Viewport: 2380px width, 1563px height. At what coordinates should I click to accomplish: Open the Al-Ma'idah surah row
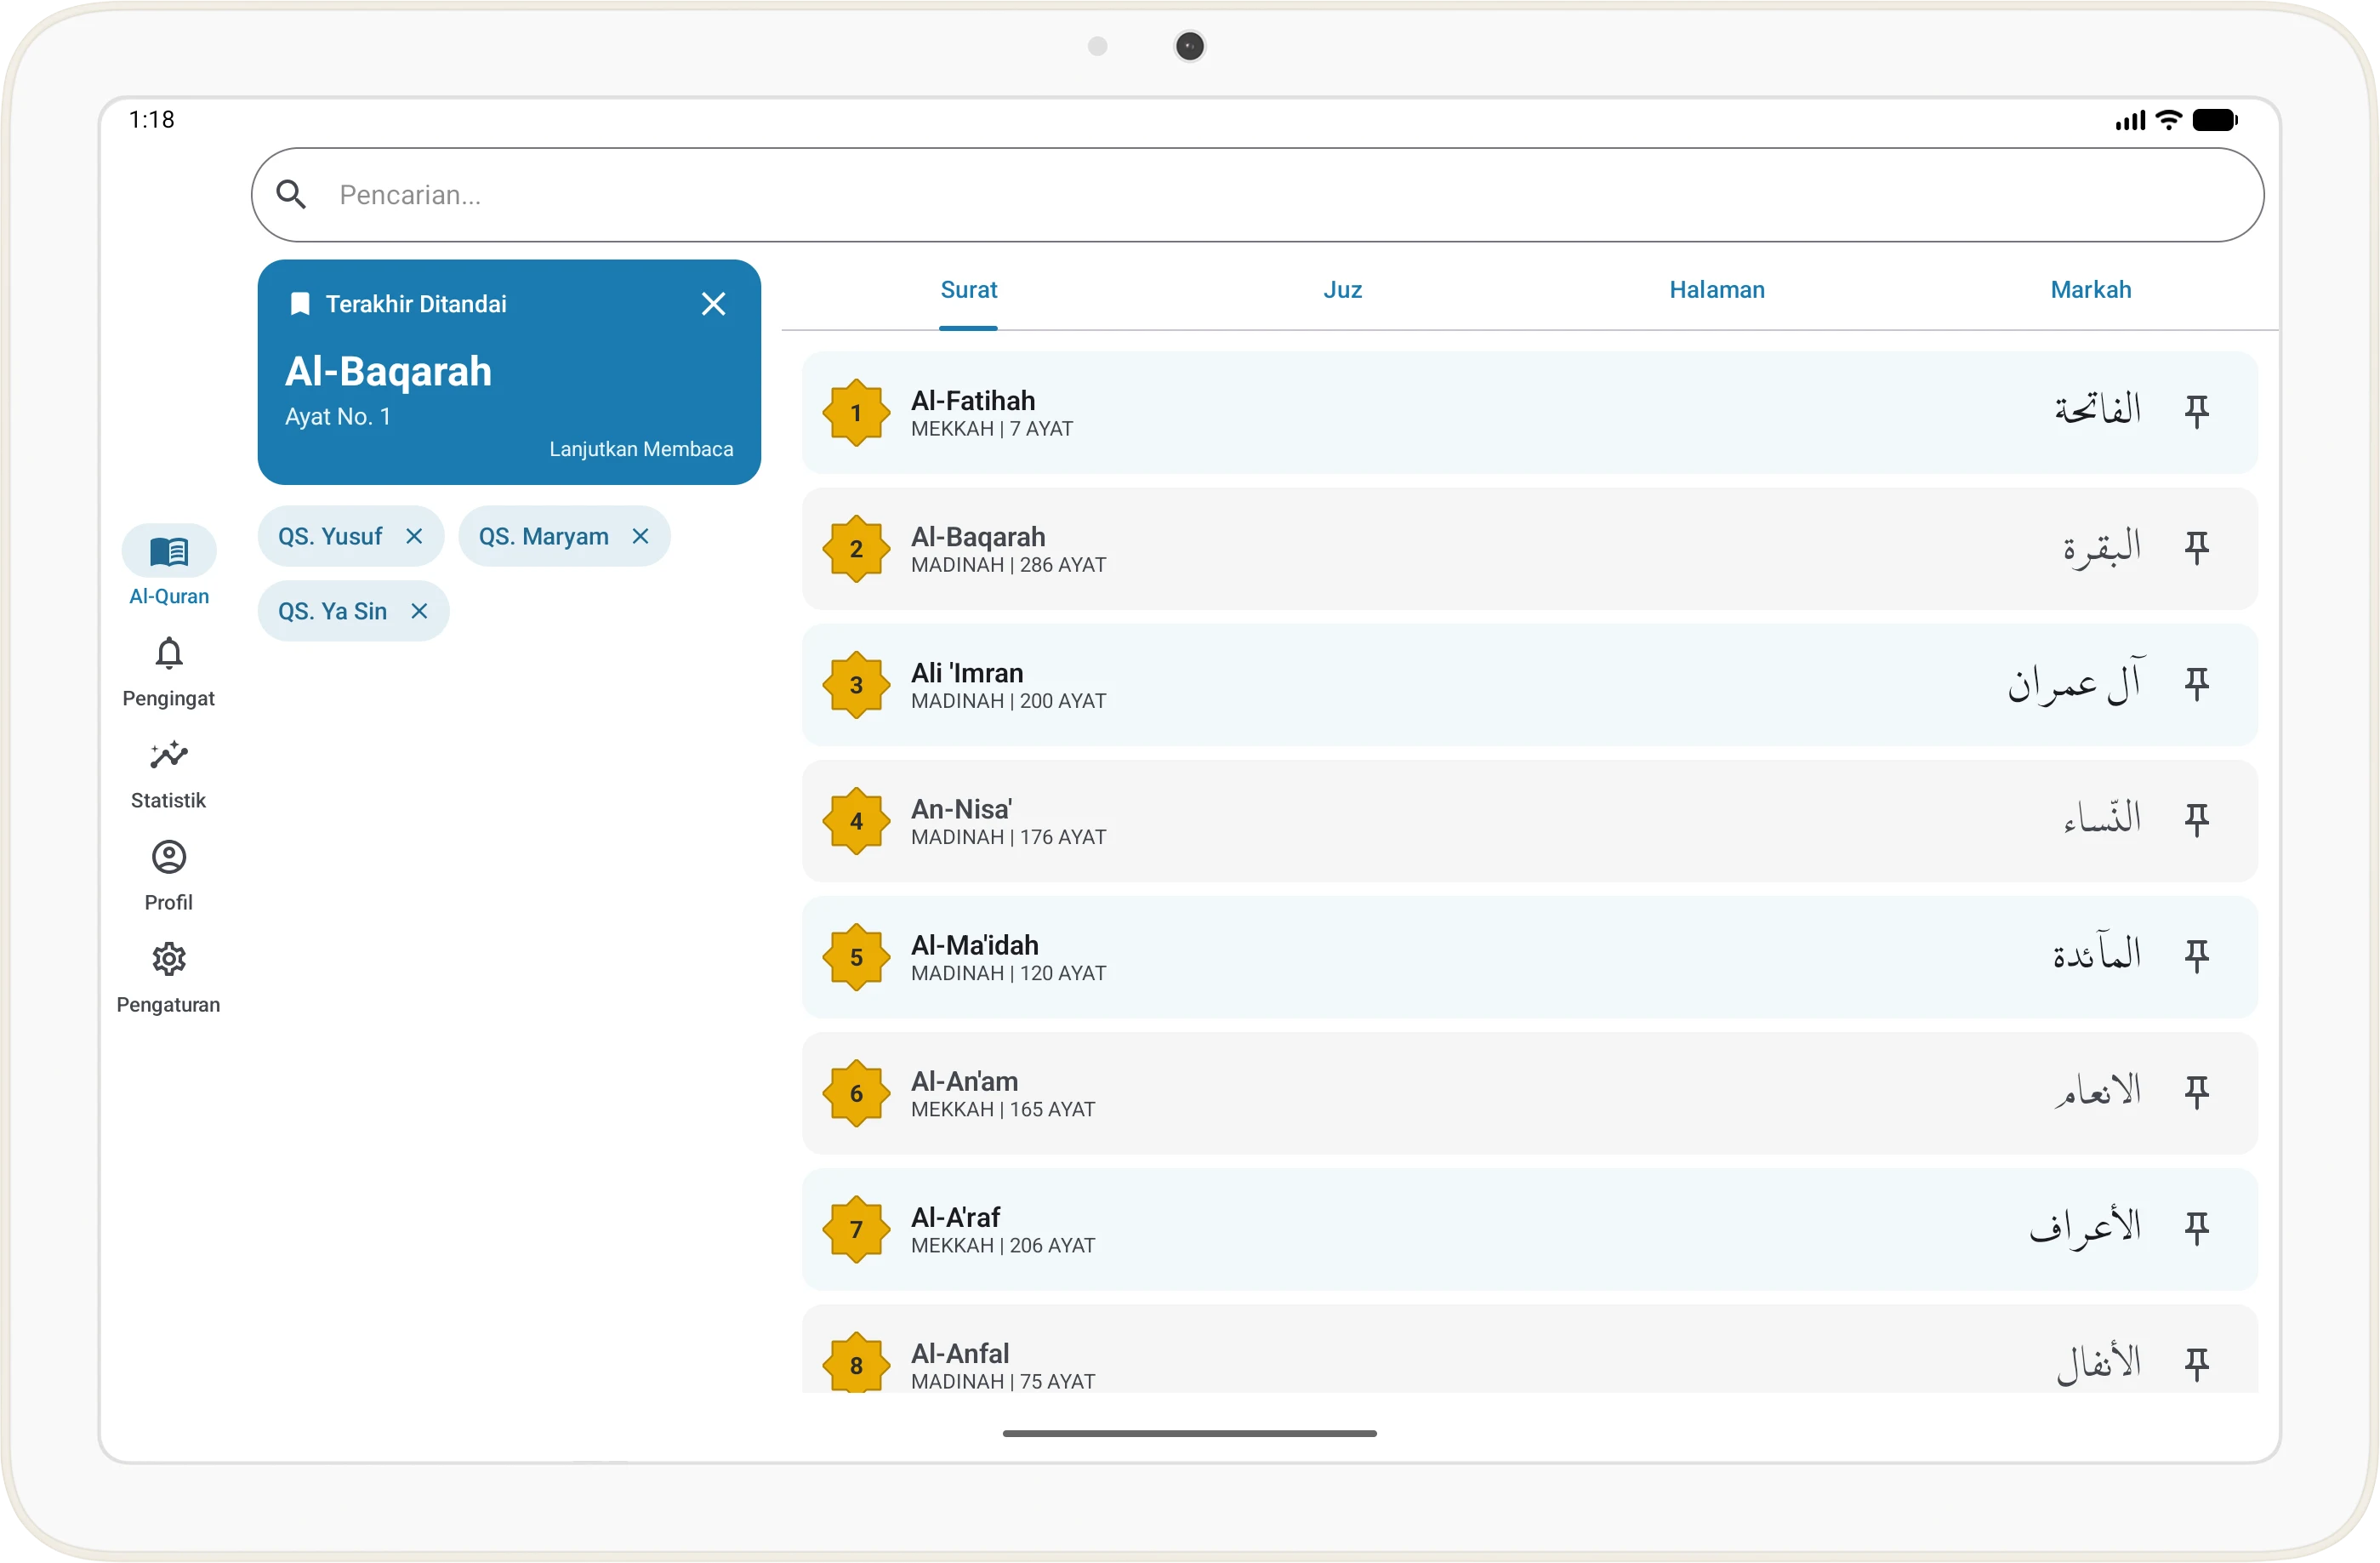tap(1530, 956)
